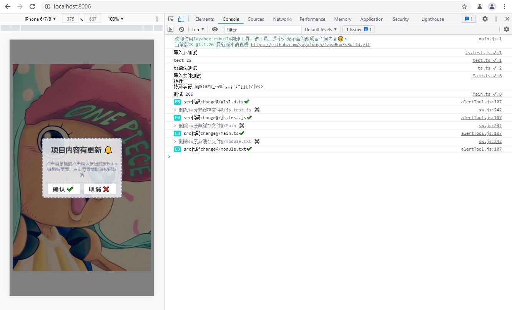
Task: Select the log line src代码change@/glsl.d.ts
Action: click(217, 102)
